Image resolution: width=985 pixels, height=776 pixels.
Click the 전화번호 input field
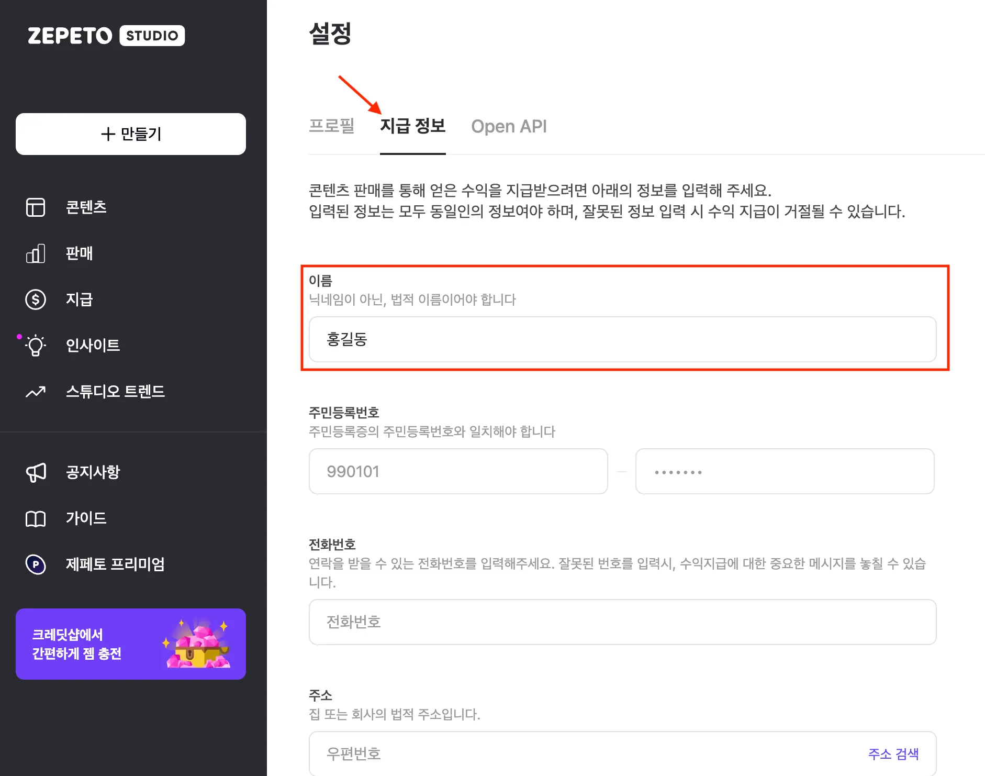pos(622,622)
